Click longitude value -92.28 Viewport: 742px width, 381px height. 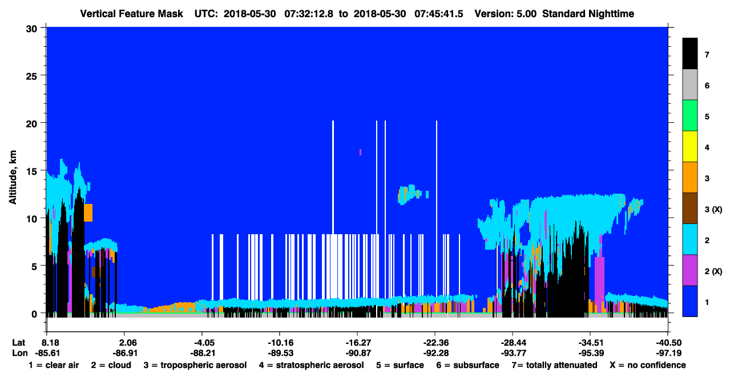pos(435,353)
